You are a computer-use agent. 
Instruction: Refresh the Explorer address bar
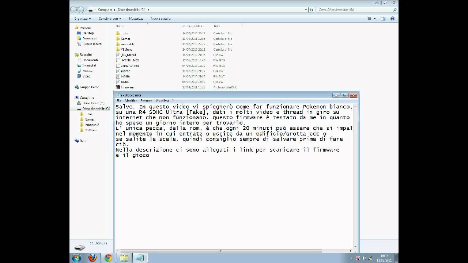311,10
